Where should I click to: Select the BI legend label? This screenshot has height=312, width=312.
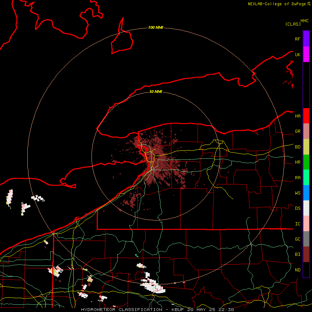297,254
